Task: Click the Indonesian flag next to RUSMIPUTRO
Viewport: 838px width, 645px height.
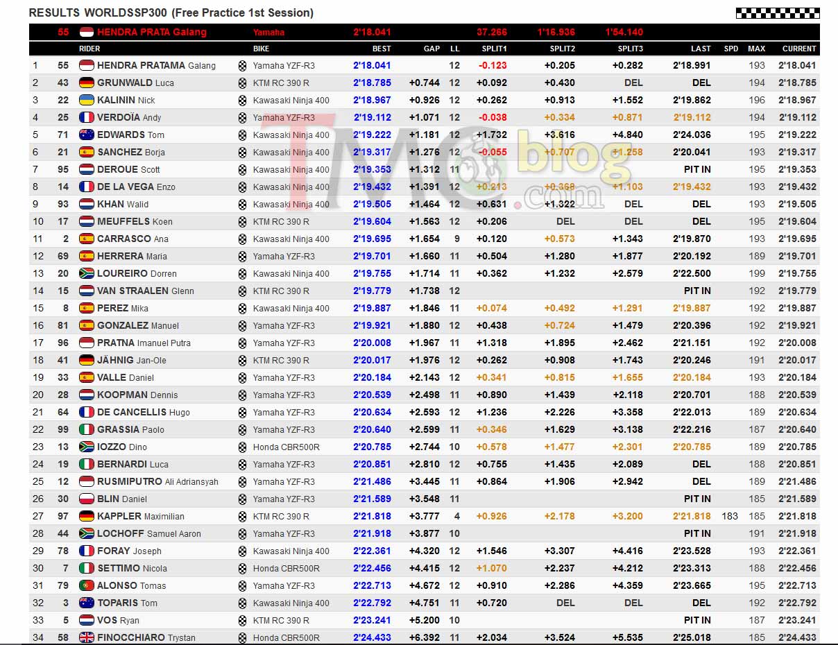Action: (87, 481)
